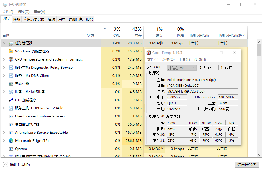Expand the CDPUserSvc_294d8 row
Image resolution: width=262 pixels, height=172 pixels.
click(4, 108)
